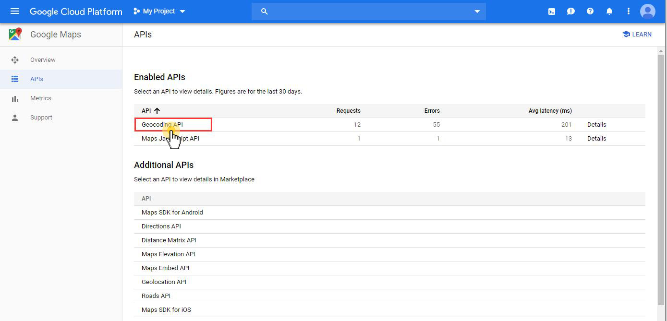Open the My Project selector dropdown

[x=159, y=11]
